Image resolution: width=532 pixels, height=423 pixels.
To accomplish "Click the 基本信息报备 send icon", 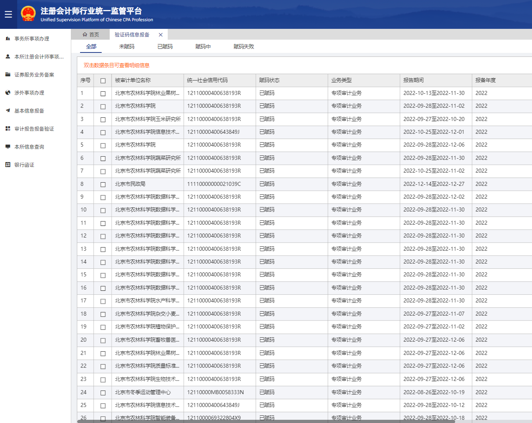I will pos(8,111).
